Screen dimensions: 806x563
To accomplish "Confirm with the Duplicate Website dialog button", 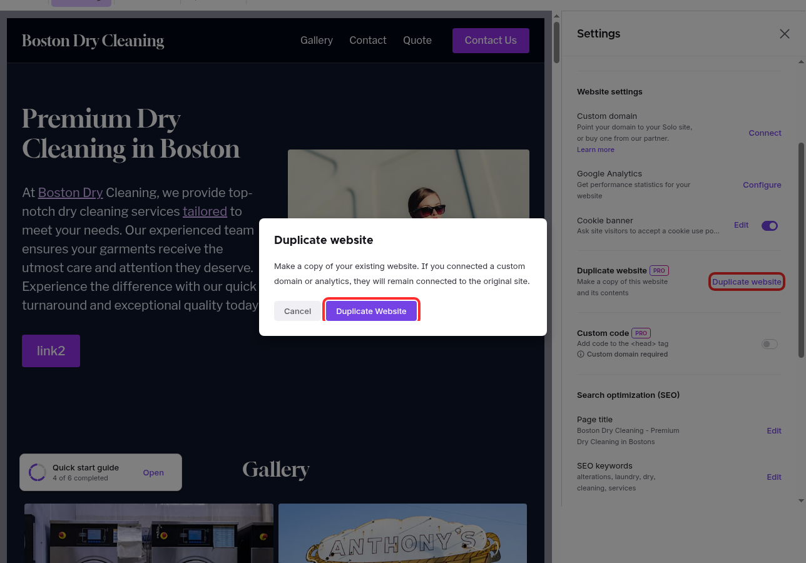I will point(371,311).
